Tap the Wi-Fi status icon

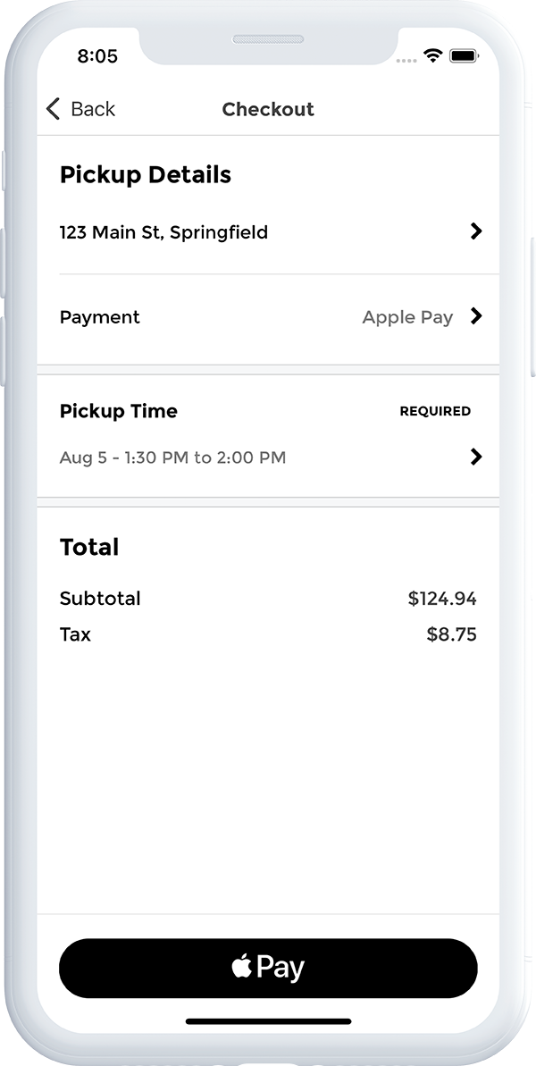point(433,55)
